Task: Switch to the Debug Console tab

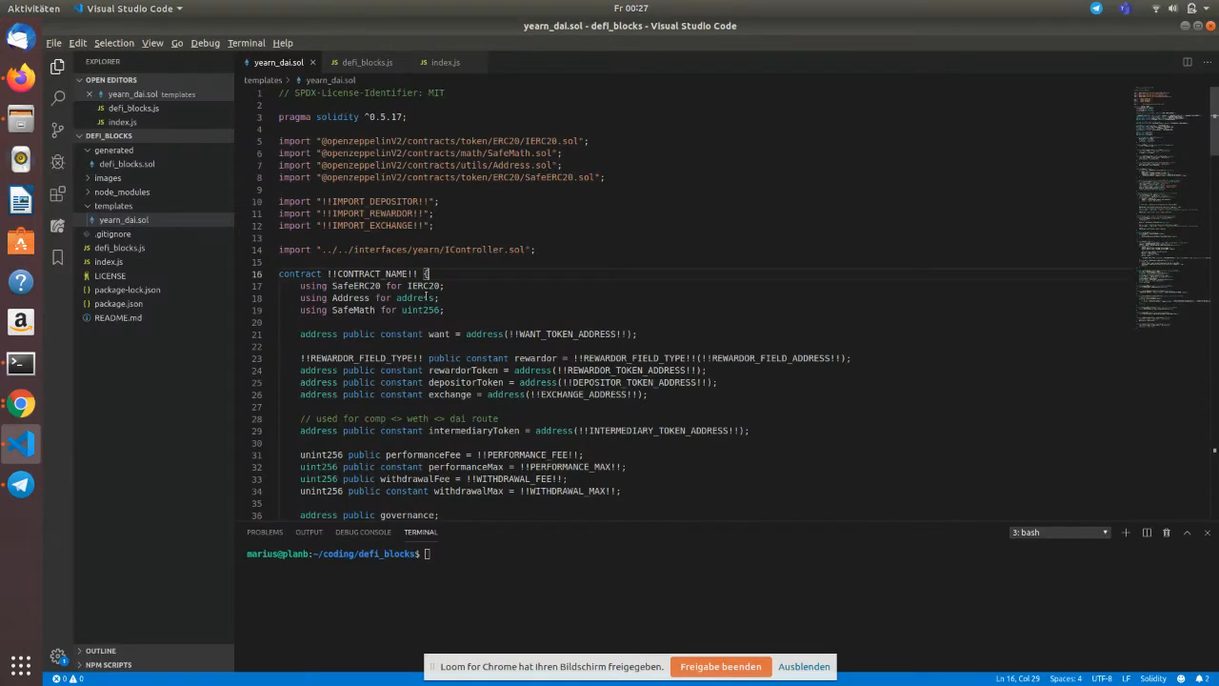Action: point(363,533)
